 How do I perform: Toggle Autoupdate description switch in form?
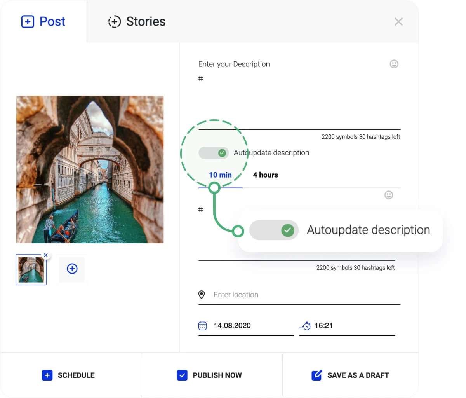pyautogui.click(x=213, y=153)
